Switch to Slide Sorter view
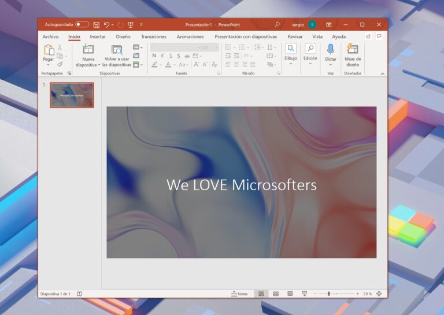This screenshot has height=315, width=444. click(x=276, y=294)
